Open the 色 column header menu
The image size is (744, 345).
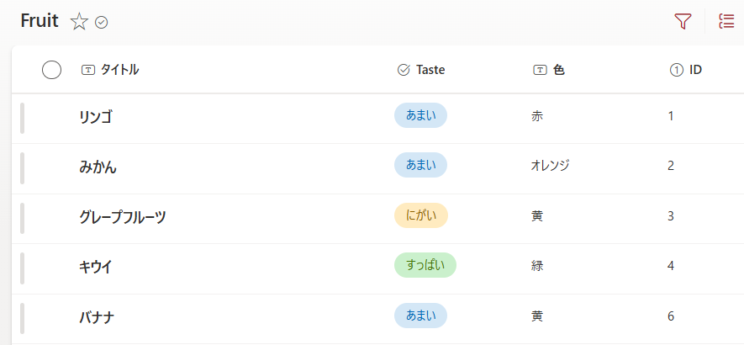tap(559, 70)
